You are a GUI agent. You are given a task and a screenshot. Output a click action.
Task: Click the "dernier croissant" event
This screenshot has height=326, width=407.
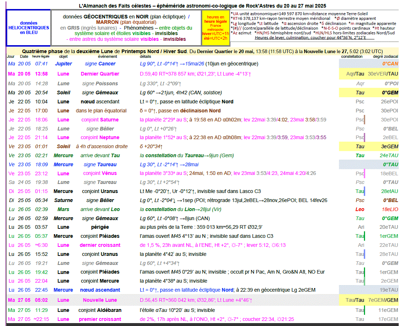[x=100, y=245]
